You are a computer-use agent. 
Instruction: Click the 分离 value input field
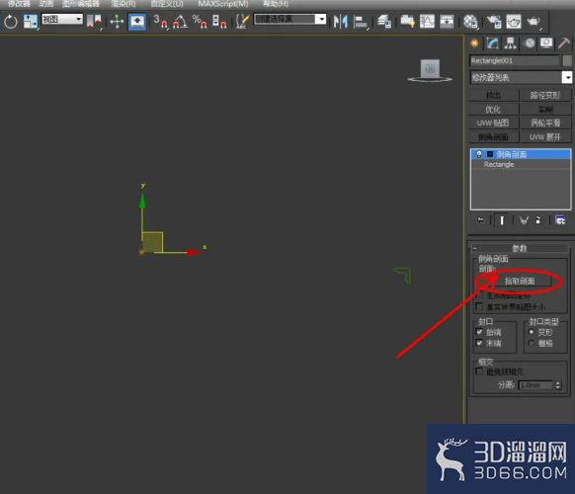(535, 385)
